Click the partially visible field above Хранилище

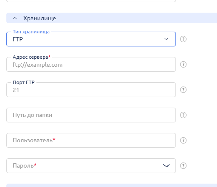tap(91, 1)
